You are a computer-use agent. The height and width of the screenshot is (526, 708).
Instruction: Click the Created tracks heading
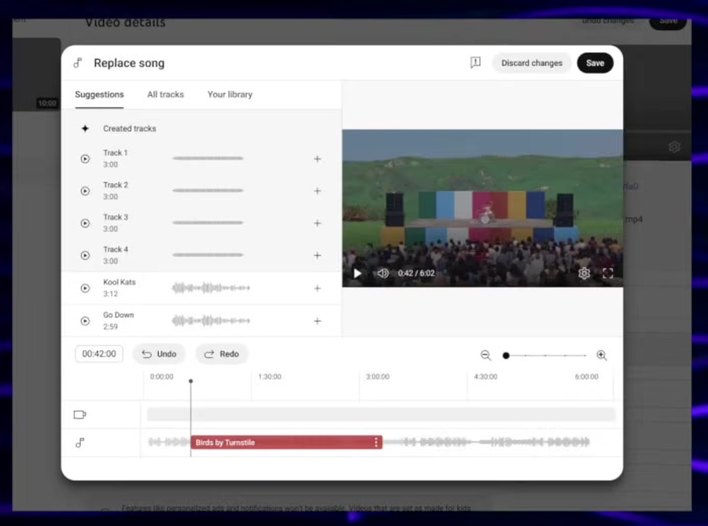coord(130,129)
